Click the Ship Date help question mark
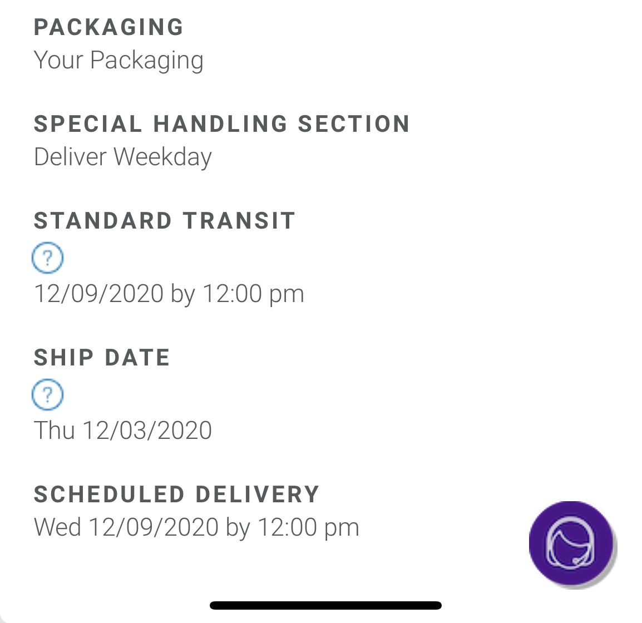 coord(48,395)
